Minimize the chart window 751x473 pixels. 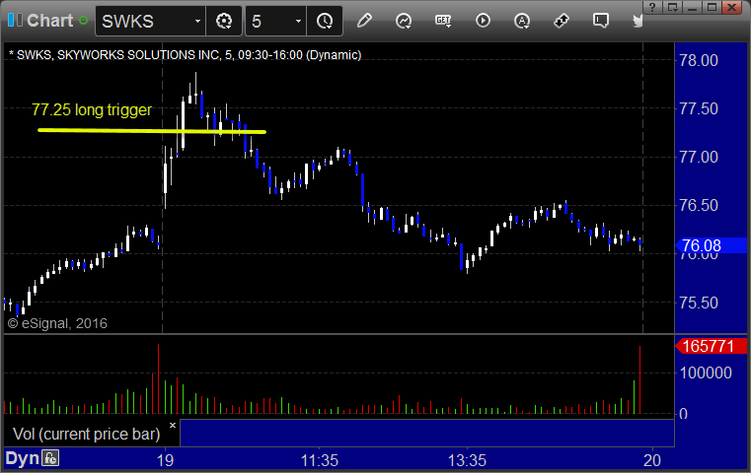(693, 7)
